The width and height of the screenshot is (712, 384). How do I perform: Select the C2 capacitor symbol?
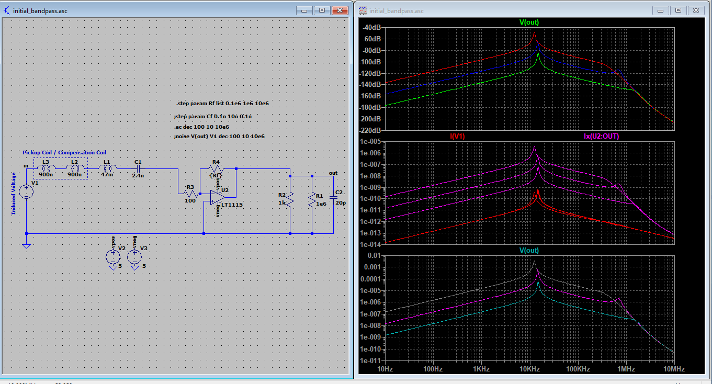click(333, 198)
